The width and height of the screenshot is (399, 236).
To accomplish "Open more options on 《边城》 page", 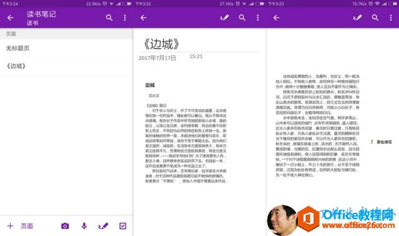I will [257, 18].
